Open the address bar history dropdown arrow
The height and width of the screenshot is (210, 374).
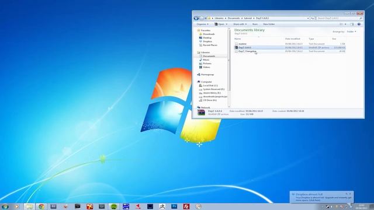pyautogui.click(x=308, y=18)
